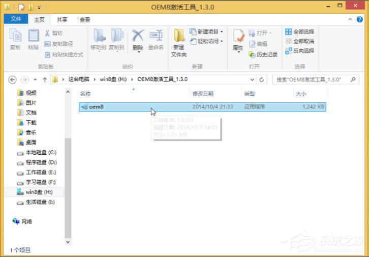Open History (历史记录)
Viewport: 369px width, 257px height.
pos(263,54)
